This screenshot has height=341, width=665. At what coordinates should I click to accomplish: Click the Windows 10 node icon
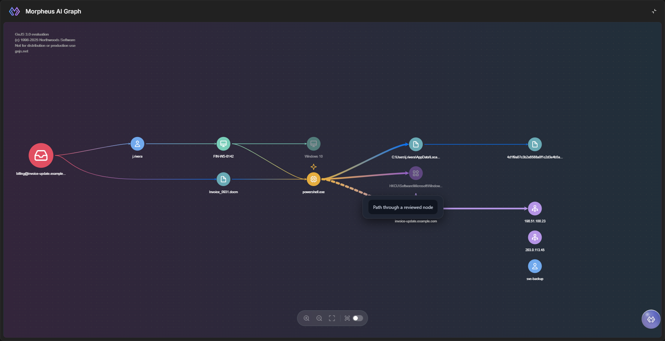(x=313, y=144)
